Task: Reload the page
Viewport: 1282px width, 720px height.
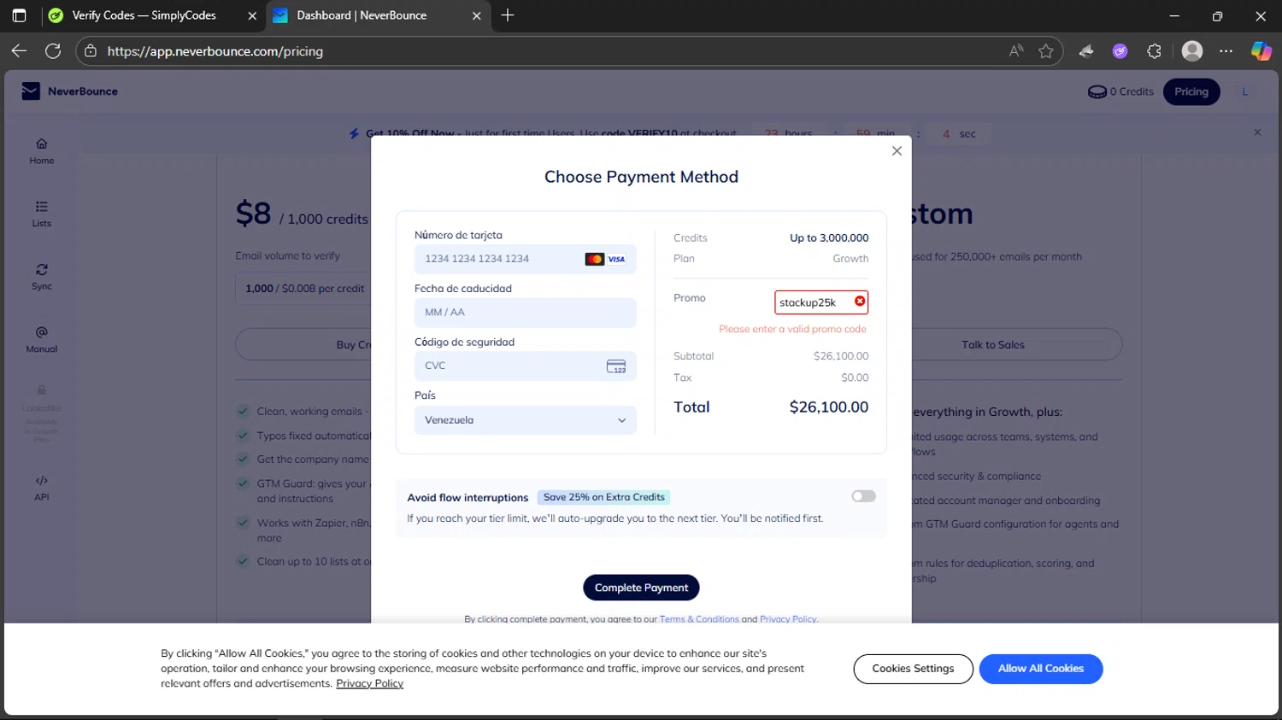Action: tap(53, 51)
